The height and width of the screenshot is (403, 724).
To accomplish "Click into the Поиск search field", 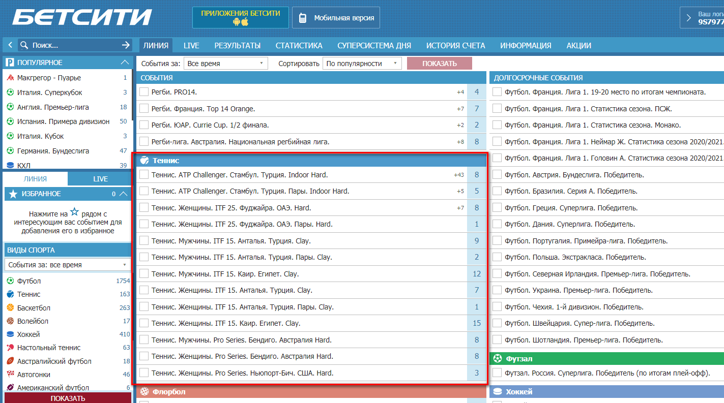I will point(75,45).
